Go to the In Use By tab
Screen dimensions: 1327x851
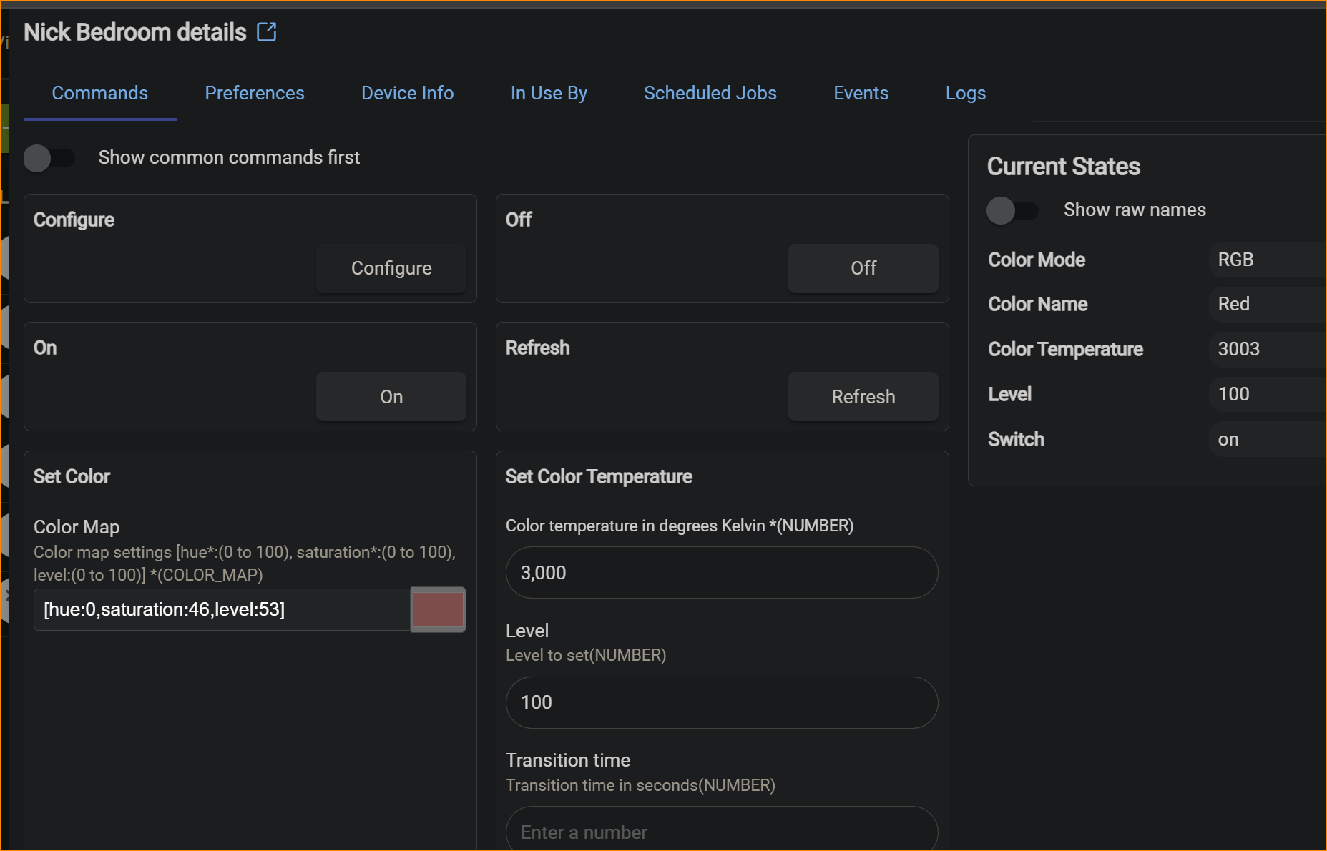pyautogui.click(x=548, y=93)
